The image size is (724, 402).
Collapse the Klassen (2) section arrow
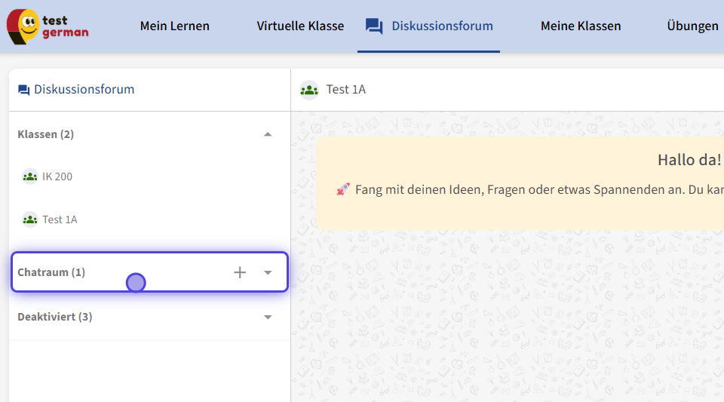[x=267, y=134]
